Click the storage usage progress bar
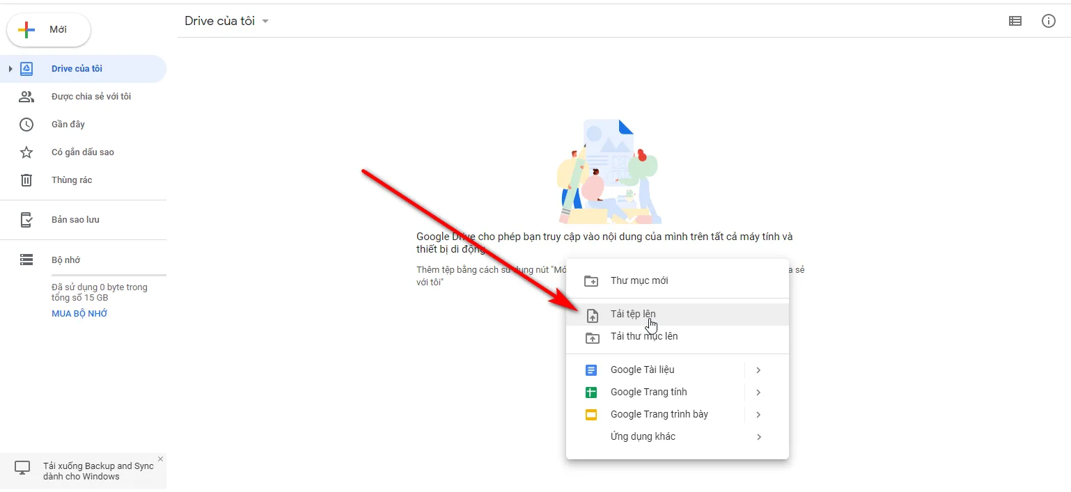The image size is (1071, 492). tap(109, 276)
